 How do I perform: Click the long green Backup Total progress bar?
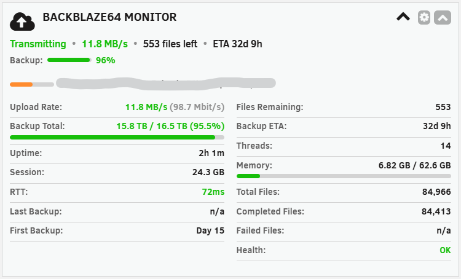click(x=117, y=137)
